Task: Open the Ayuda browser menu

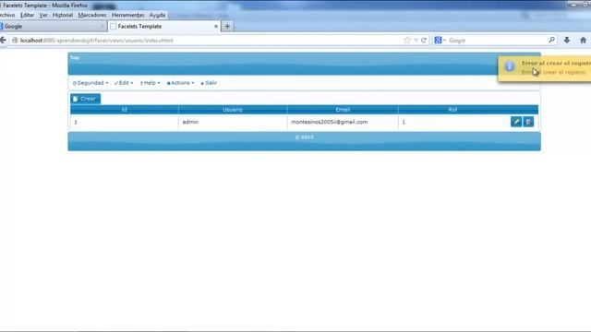Action: click(x=157, y=15)
